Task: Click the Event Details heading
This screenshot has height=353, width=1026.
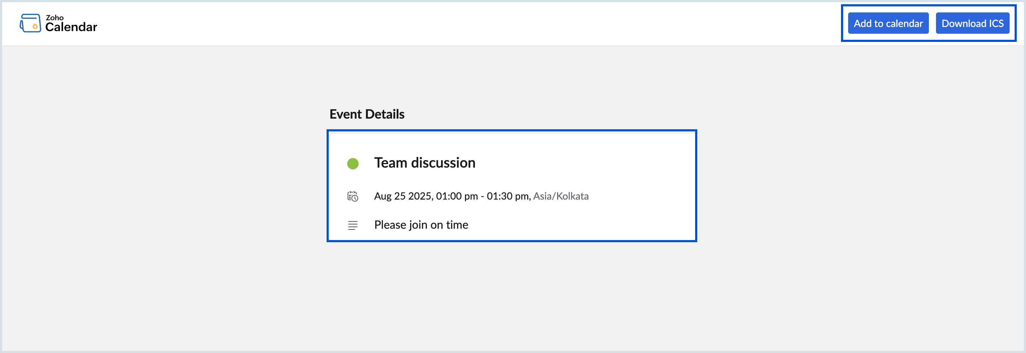Action: [x=366, y=114]
